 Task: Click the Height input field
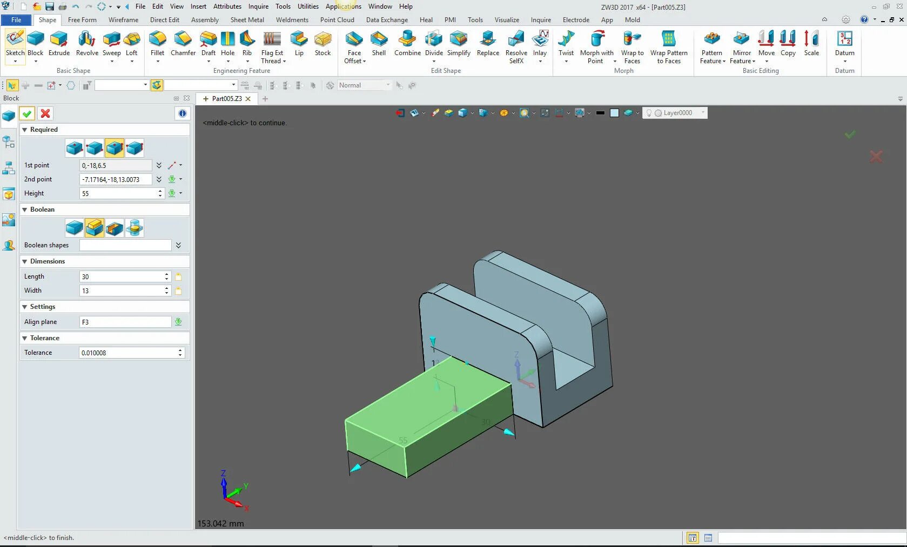click(x=119, y=193)
